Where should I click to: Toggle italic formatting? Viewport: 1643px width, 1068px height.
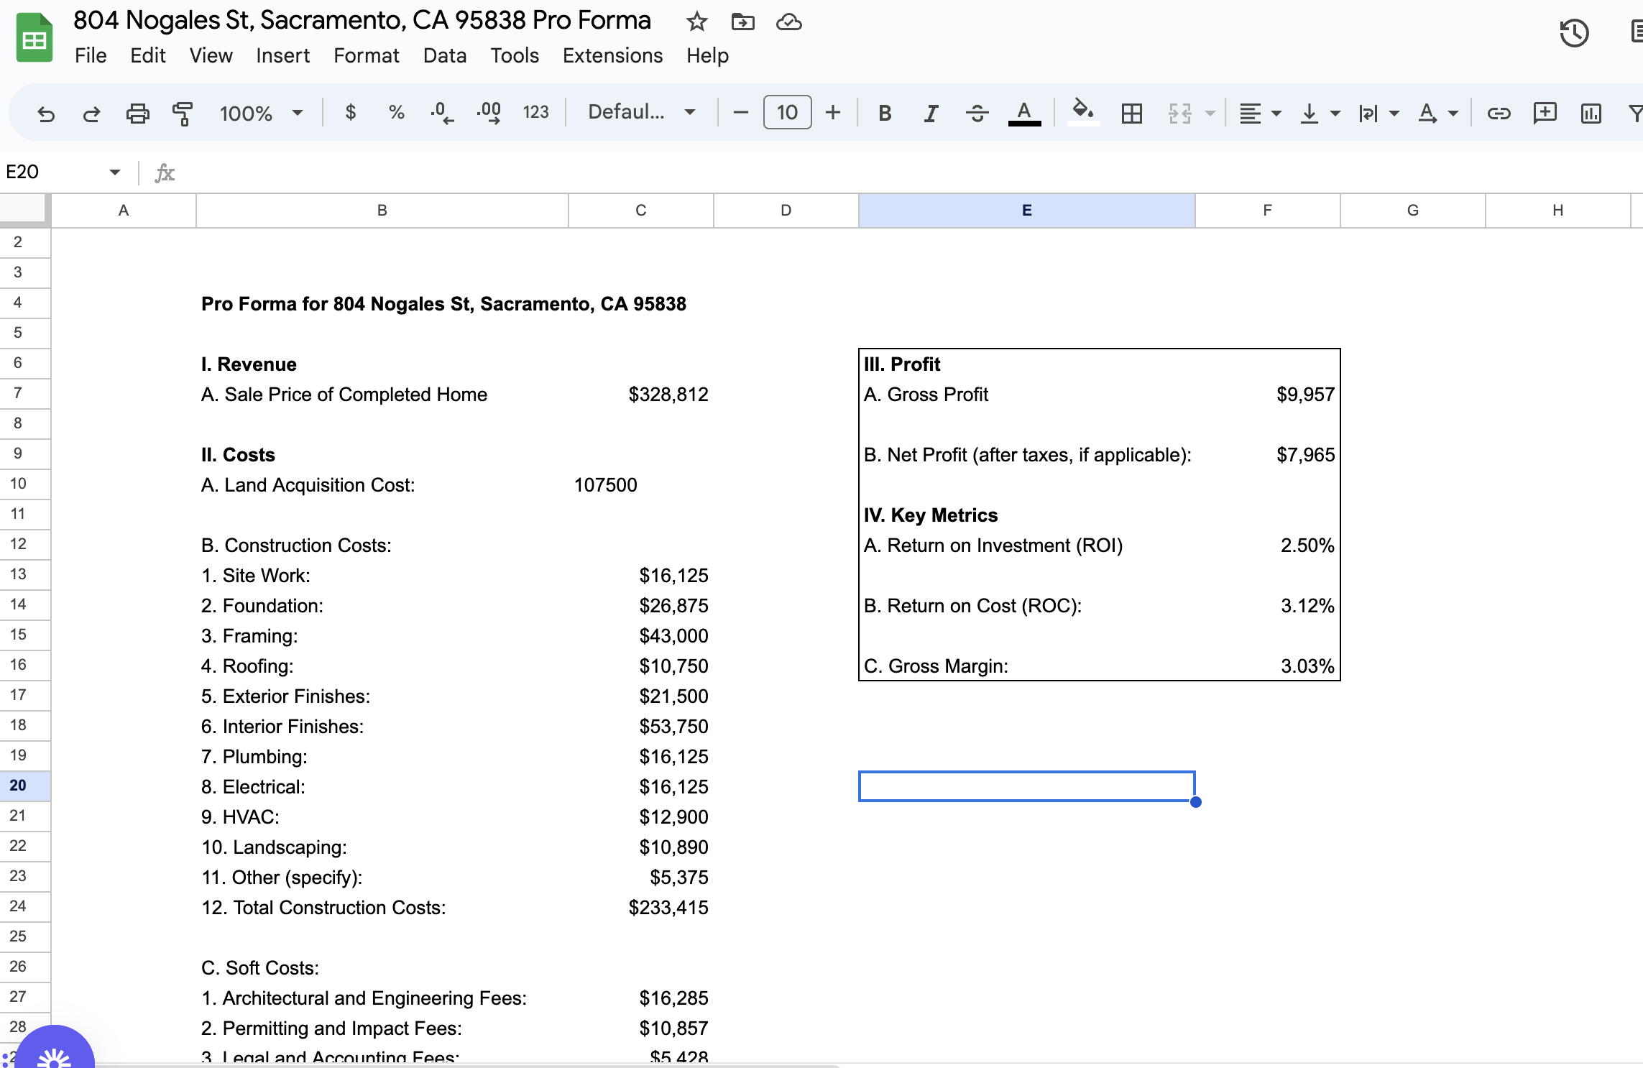pos(931,113)
